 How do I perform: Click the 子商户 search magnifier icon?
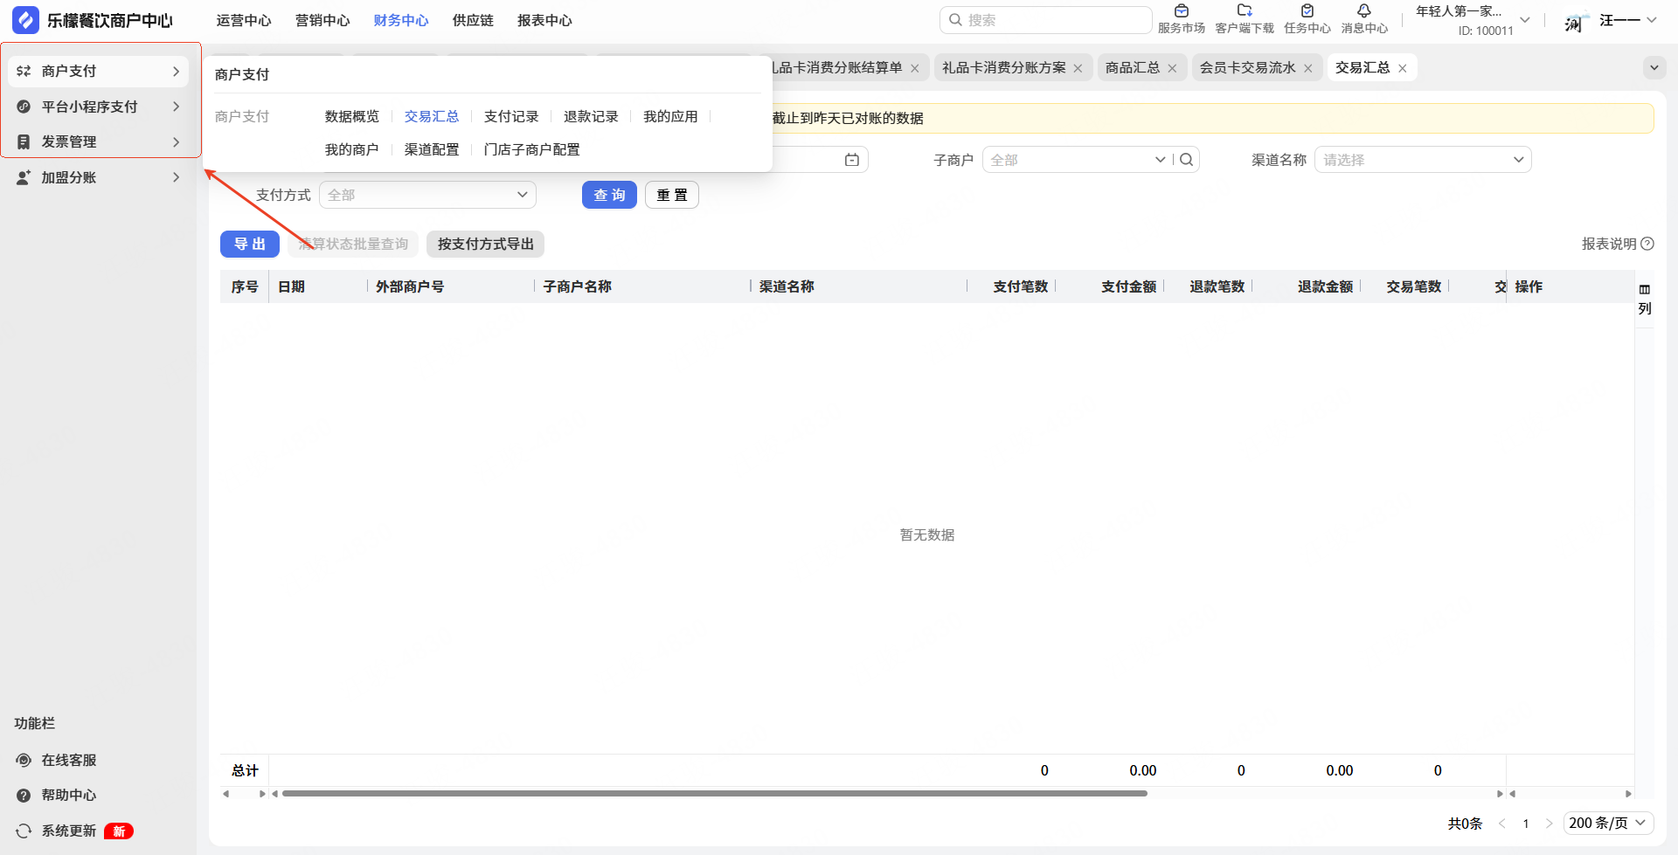click(x=1186, y=160)
